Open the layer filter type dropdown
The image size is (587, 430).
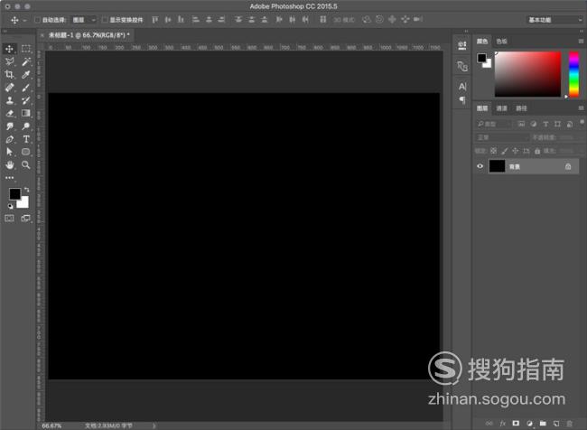pos(494,124)
